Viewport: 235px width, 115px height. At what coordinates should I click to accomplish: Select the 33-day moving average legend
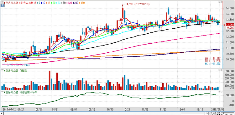(59, 3)
